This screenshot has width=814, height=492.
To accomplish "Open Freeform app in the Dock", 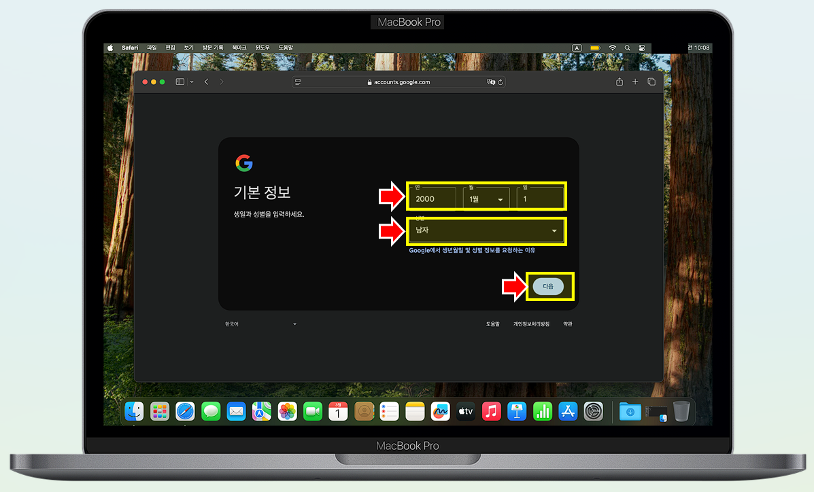I will pyautogui.click(x=440, y=412).
